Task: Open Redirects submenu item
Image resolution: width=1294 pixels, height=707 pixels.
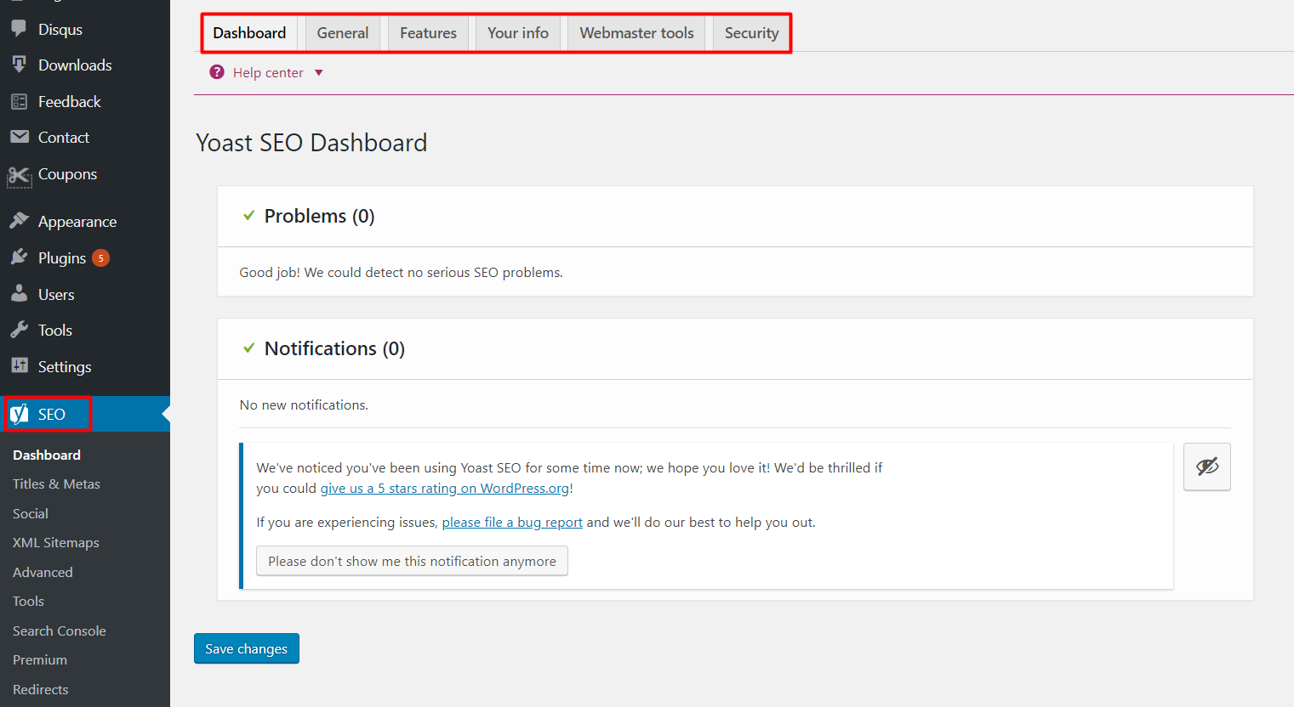Action: 41,689
